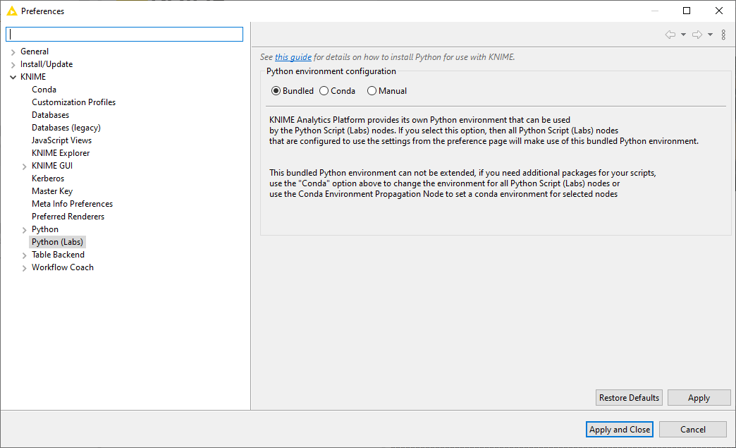Open Meta Info Preferences page

tap(73, 203)
